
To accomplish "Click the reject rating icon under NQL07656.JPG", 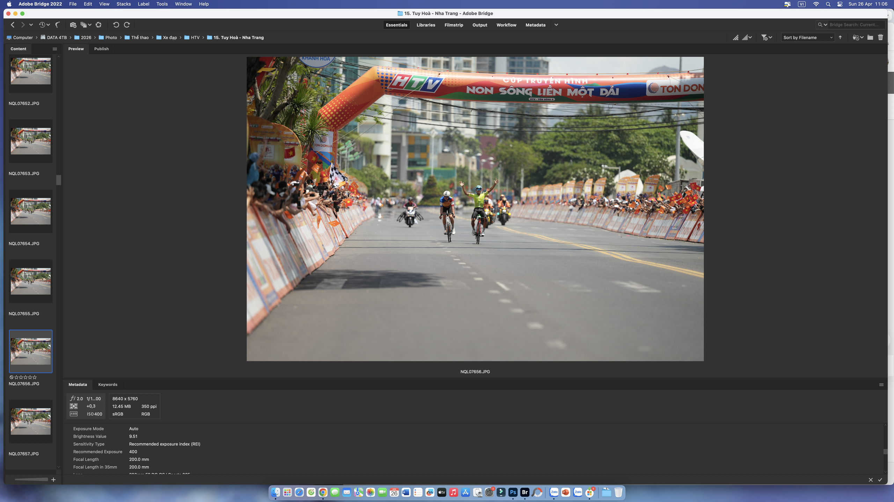I will [x=11, y=377].
